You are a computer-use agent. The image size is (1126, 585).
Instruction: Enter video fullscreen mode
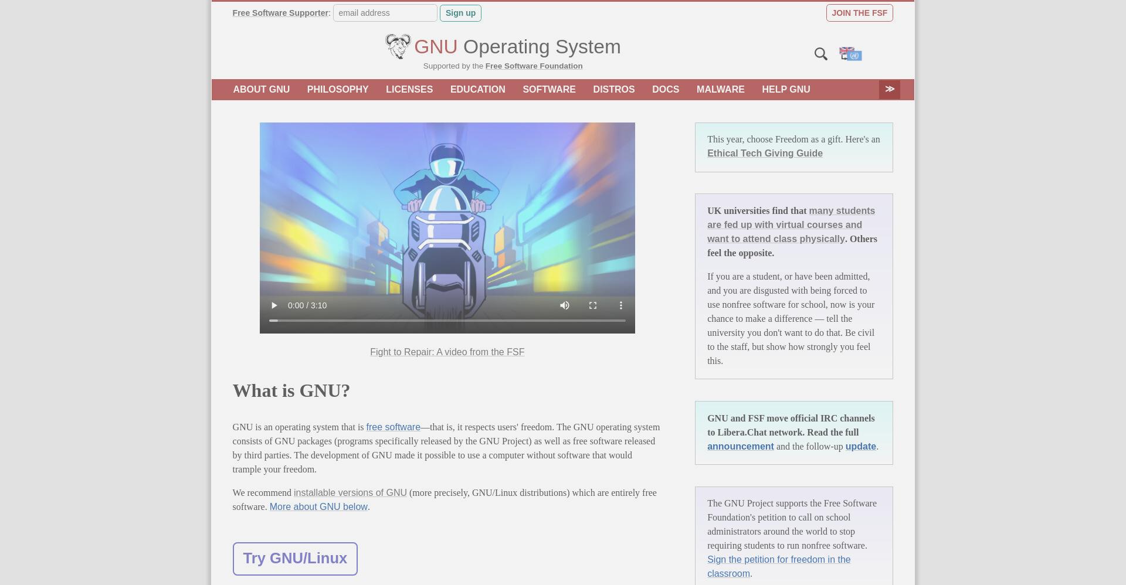(593, 305)
